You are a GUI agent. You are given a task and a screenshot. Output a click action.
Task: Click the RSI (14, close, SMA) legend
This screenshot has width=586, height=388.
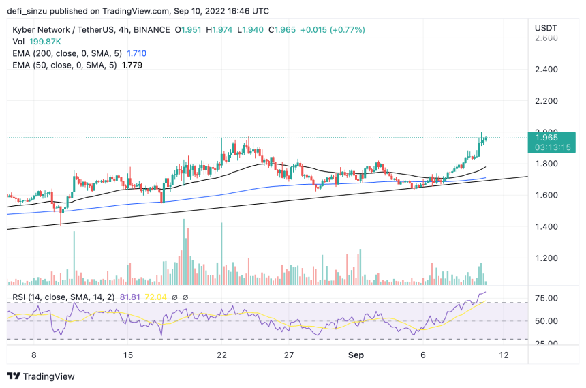click(x=63, y=298)
